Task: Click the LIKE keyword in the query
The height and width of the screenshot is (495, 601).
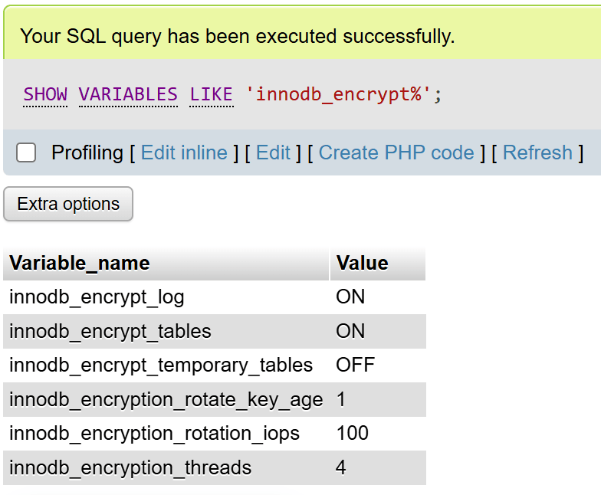Action: (x=211, y=94)
